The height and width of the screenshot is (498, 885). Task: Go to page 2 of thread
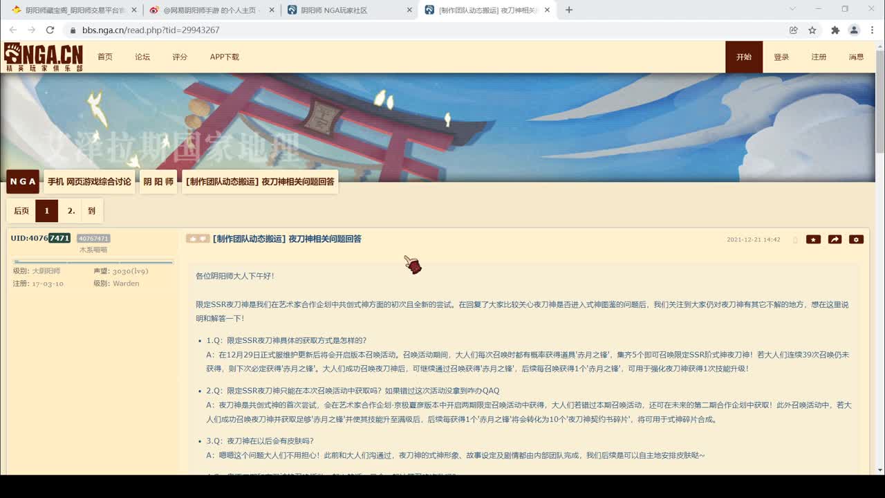pos(71,211)
